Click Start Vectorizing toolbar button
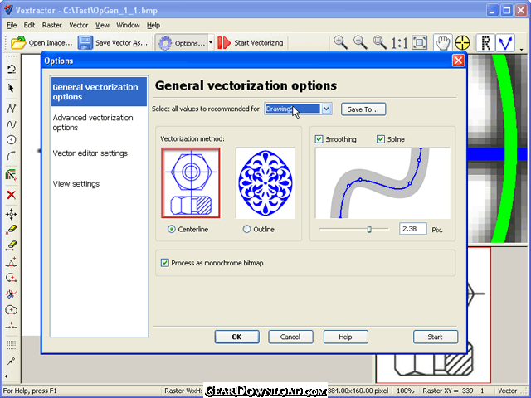Viewport: 531px width, 398px height. (x=251, y=43)
